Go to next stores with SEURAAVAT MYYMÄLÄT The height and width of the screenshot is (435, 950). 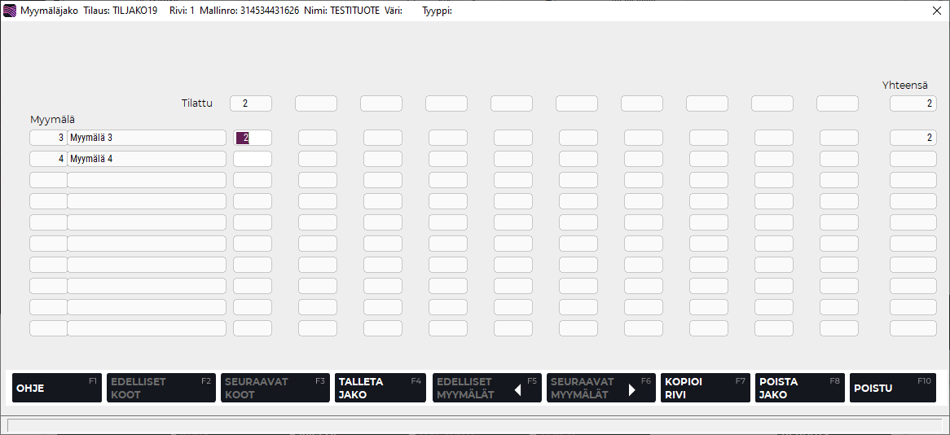tap(600, 388)
